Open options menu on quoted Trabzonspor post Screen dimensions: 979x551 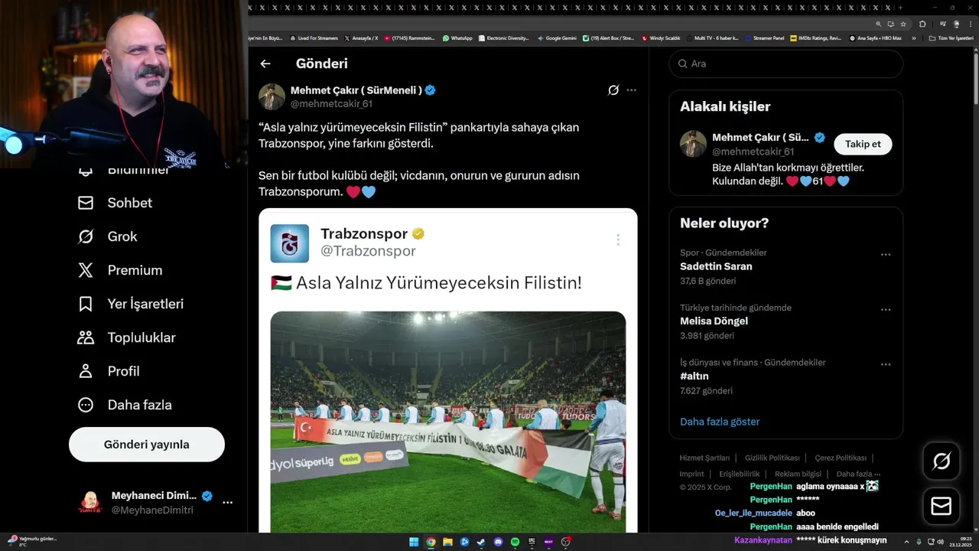[x=618, y=240]
